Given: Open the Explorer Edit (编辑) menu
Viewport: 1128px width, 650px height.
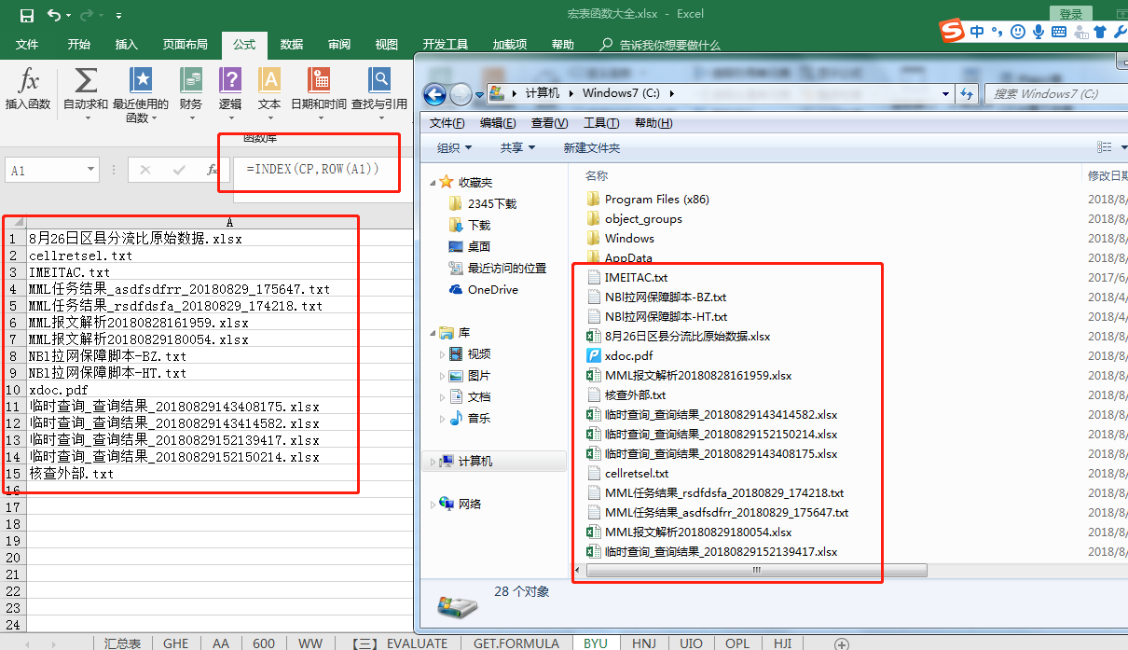Looking at the screenshot, I should pos(498,123).
